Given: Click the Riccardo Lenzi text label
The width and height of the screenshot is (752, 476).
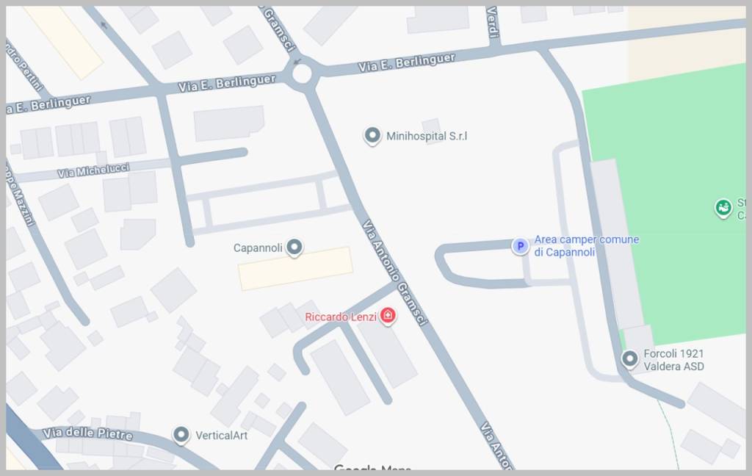Looking at the screenshot, I should 341,317.
